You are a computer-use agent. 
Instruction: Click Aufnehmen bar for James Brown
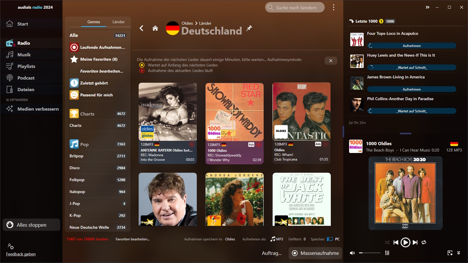412,89
